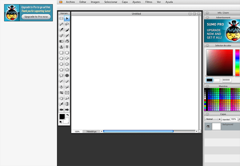Screen dimensions: 240x166
Task: Hide the Background layer with eye icon
Action: click(208, 126)
